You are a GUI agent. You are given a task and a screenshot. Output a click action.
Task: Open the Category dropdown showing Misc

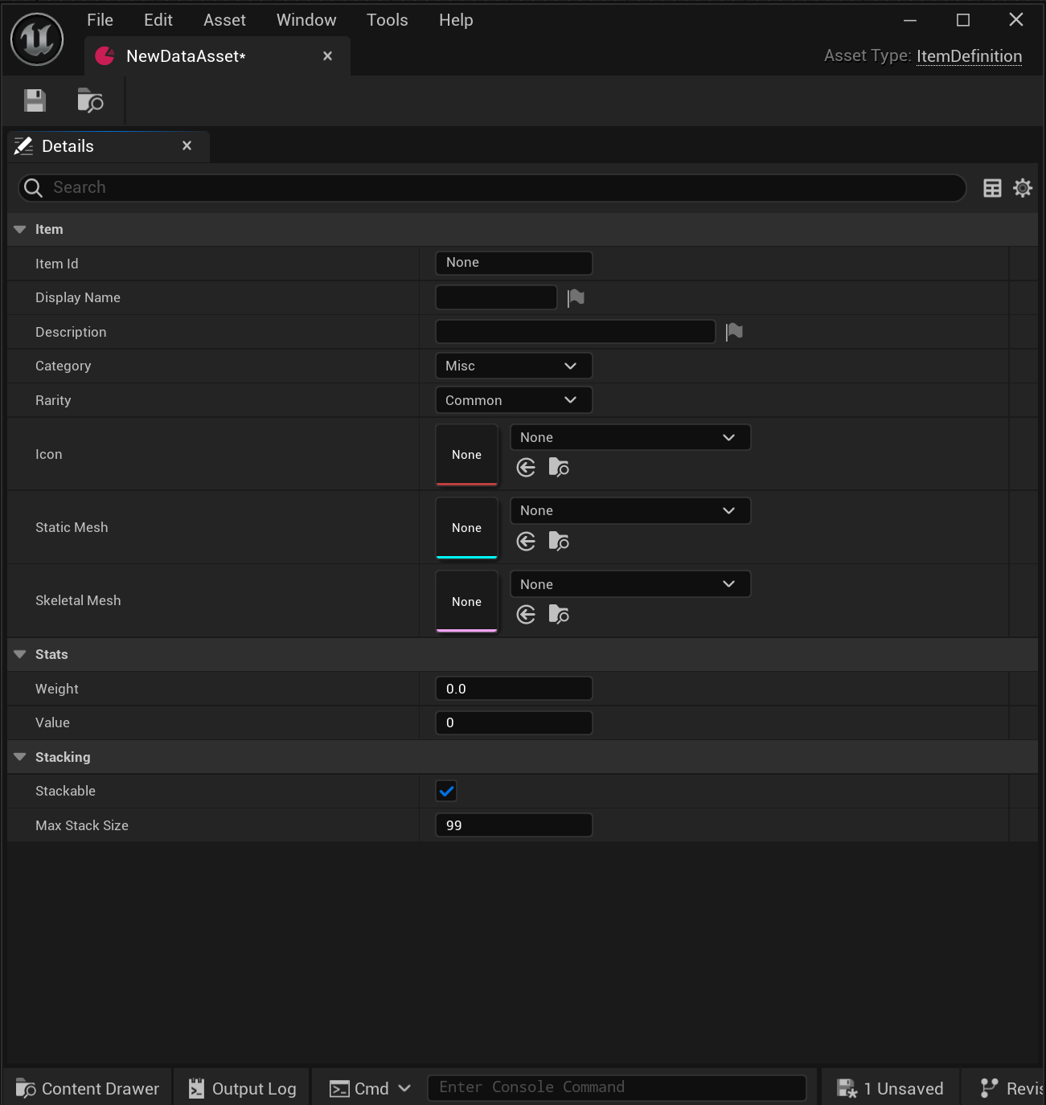point(514,366)
